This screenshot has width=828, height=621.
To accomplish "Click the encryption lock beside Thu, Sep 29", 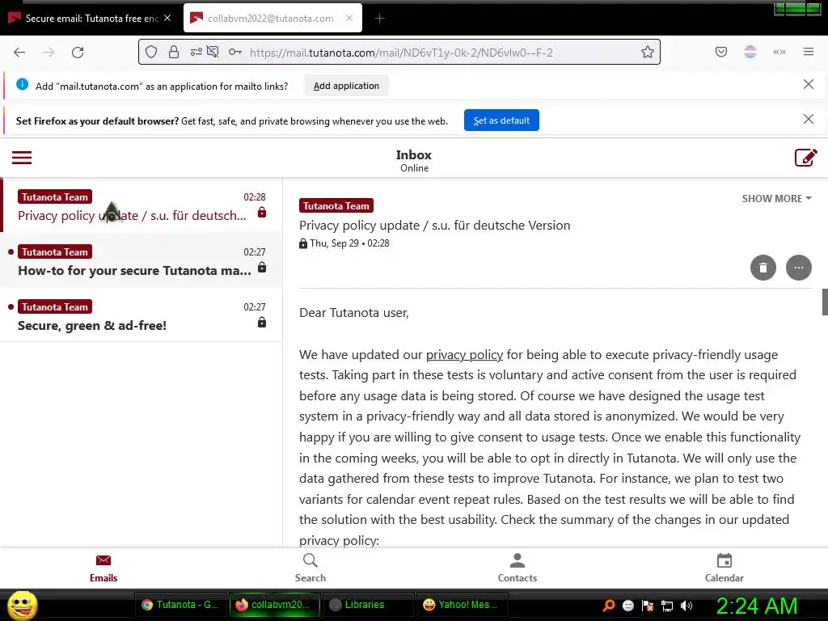I will pyautogui.click(x=303, y=243).
